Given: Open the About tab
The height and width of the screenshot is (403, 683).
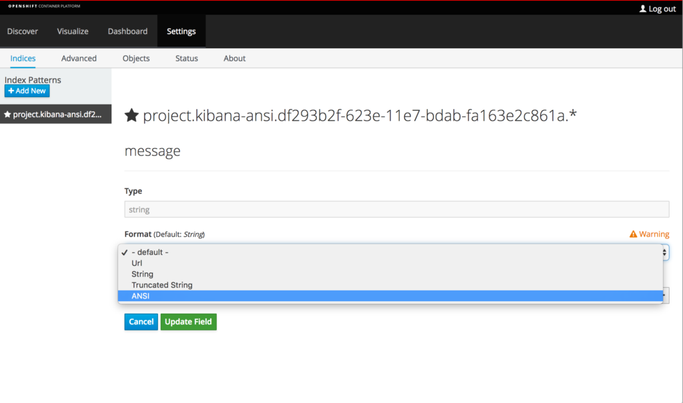Looking at the screenshot, I should click(234, 59).
